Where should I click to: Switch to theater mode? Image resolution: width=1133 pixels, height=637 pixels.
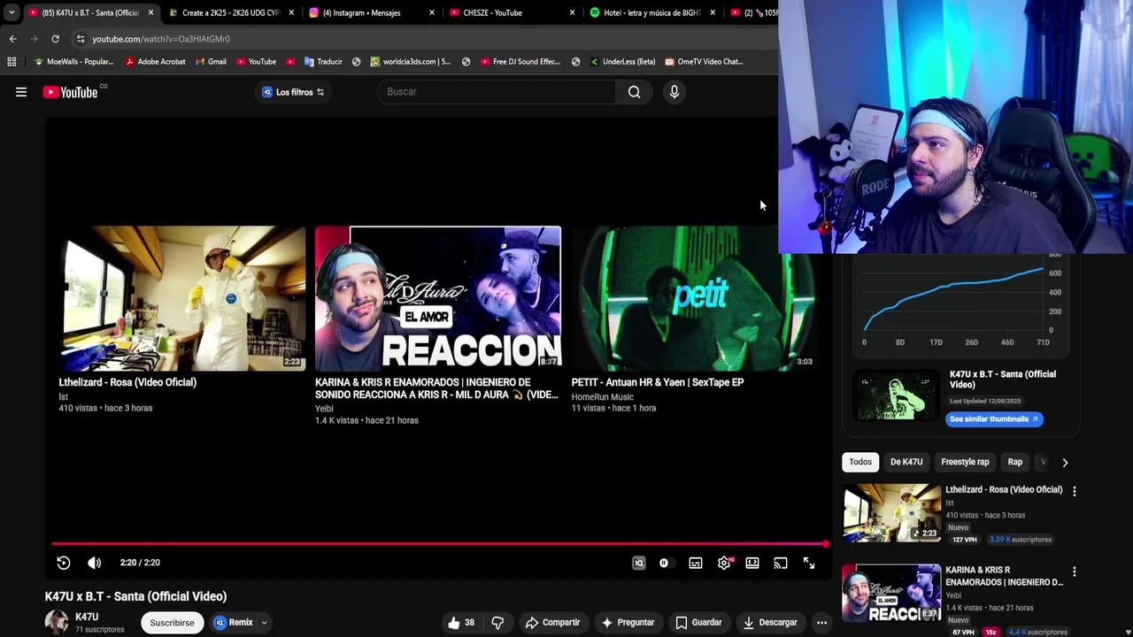pos(752,563)
